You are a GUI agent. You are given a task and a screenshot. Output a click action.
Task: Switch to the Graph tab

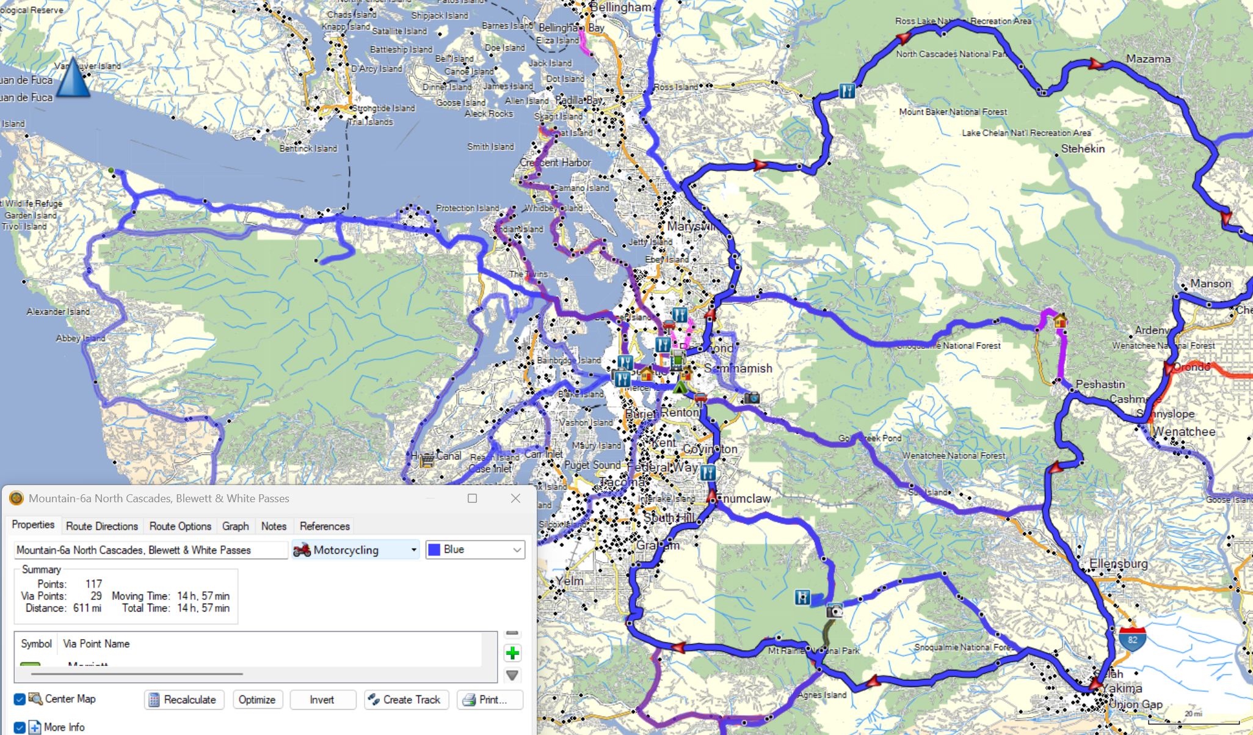coord(235,526)
